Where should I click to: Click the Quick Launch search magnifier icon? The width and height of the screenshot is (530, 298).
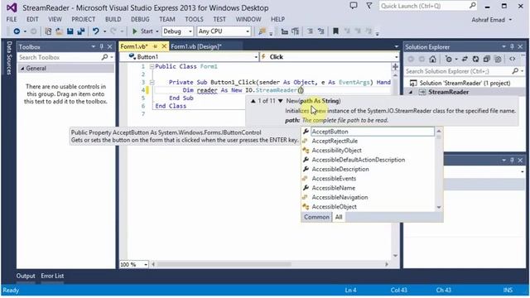point(473,6)
